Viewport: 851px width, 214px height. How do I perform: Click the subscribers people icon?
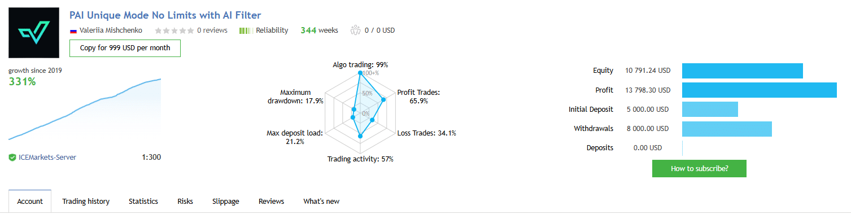coord(355,30)
